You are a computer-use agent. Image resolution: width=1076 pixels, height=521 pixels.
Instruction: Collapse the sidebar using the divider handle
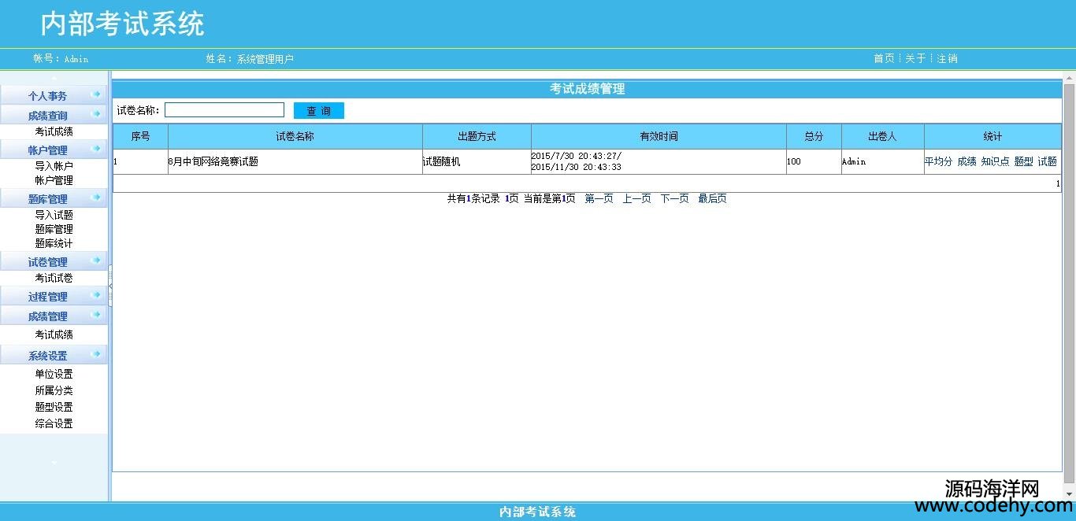click(x=110, y=286)
